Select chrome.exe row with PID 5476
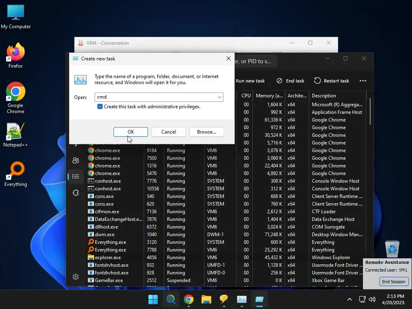 226,173
